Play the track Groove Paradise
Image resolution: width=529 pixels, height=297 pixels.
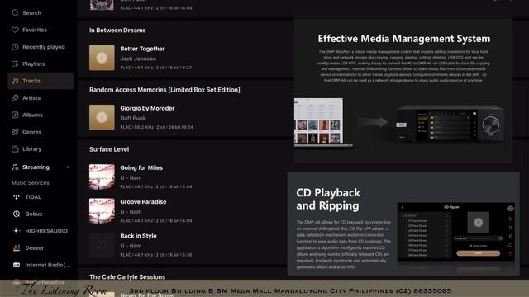click(143, 201)
